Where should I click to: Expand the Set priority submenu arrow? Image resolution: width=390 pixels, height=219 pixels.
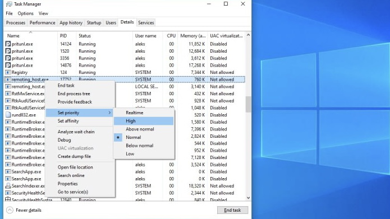click(x=109, y=113)
